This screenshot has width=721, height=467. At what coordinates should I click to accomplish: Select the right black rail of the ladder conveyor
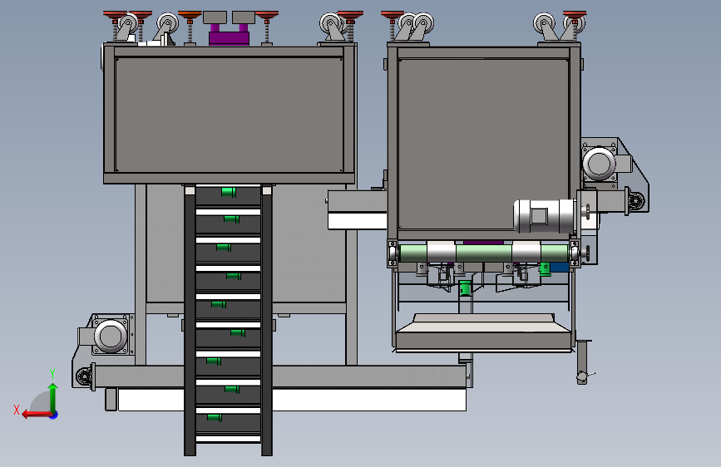(267, 321)
